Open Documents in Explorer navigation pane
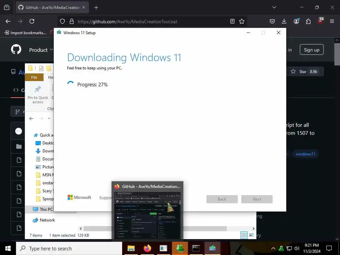The image size is (340, 255). tap(45, 159)
